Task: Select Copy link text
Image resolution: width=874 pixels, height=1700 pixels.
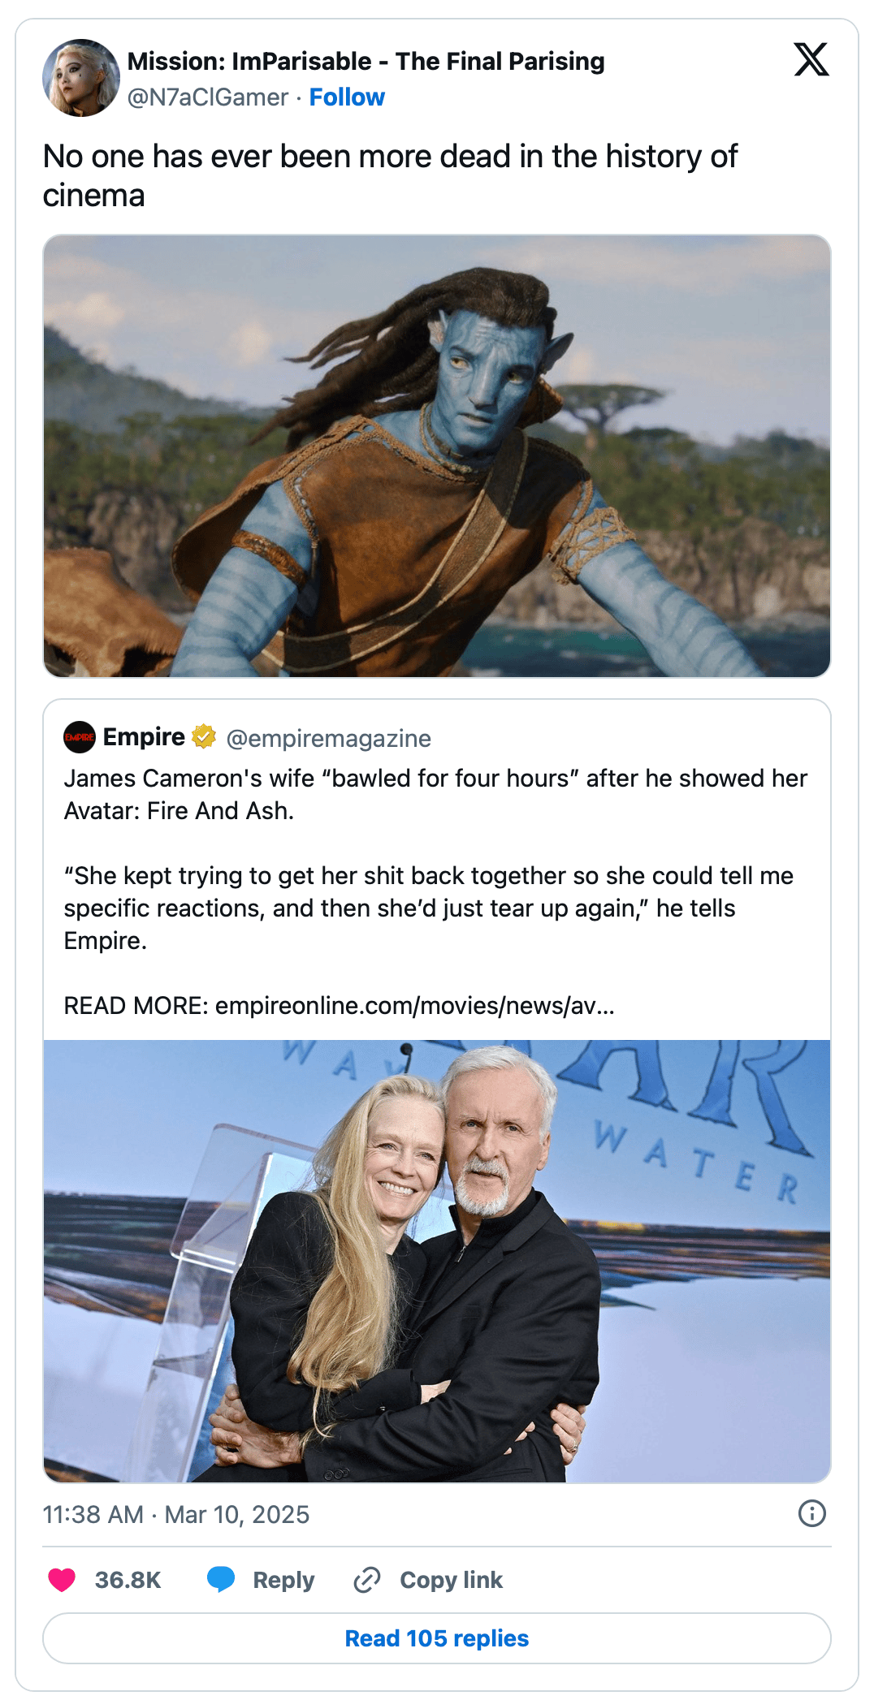Action: click(x=452, y=1580)
